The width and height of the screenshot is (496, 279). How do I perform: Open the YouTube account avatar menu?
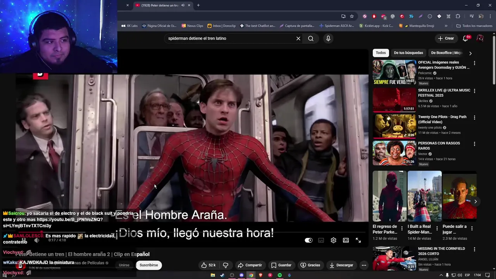point(480,38)
